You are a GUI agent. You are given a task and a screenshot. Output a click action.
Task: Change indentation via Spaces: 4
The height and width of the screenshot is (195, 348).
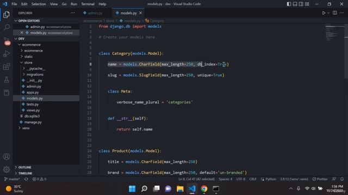click(226, 179)
